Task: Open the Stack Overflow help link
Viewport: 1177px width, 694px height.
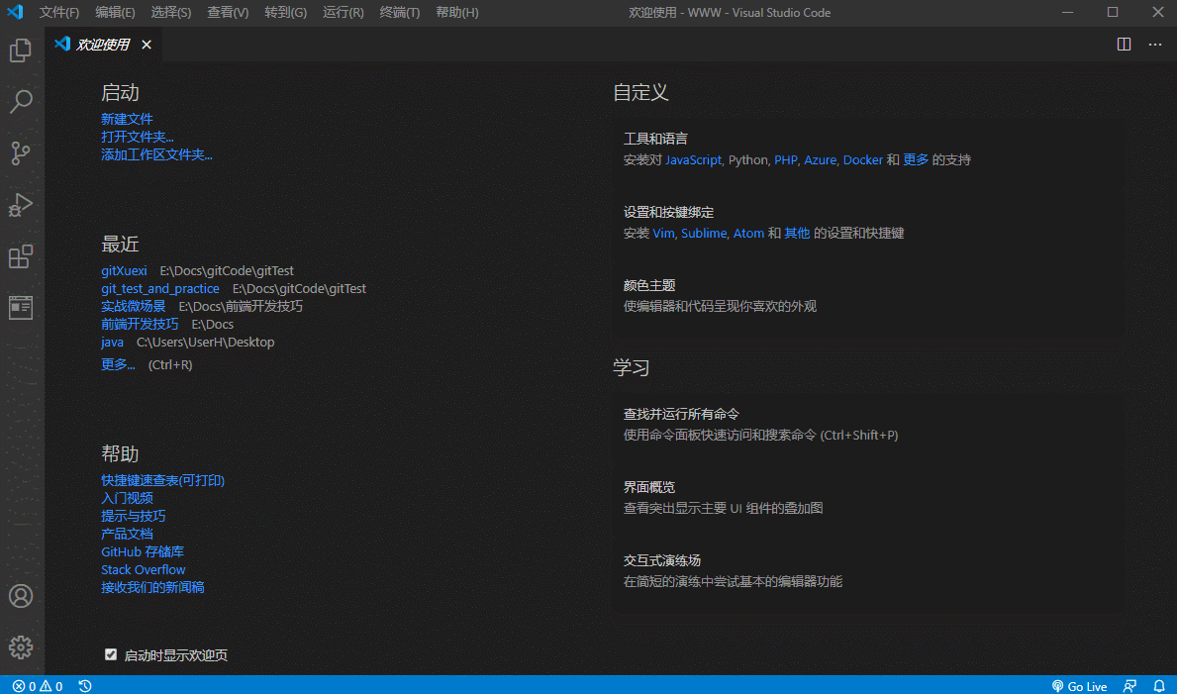Action: (x=143, y=569)
